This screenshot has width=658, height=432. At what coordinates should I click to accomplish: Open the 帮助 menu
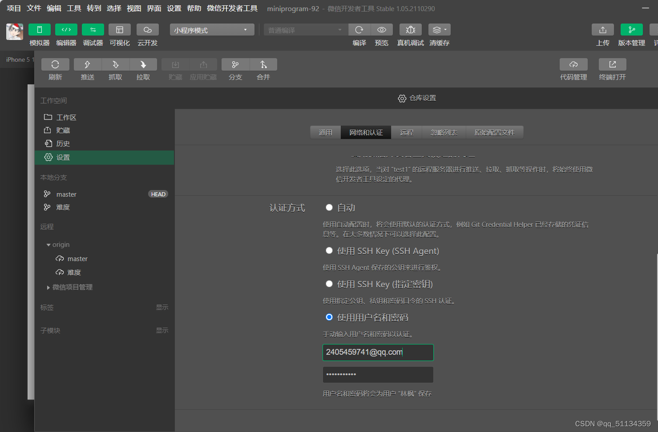coord(194,8)
